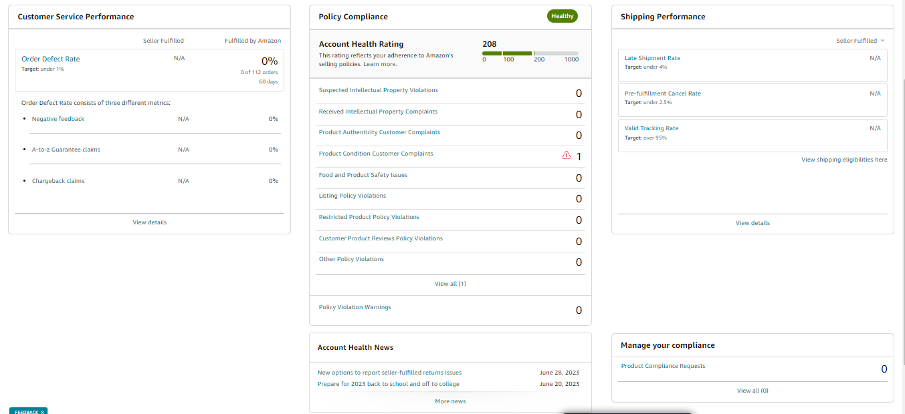Open Valid Tracking Rate card
Screen dimensions: 905x414
point(752,136)
